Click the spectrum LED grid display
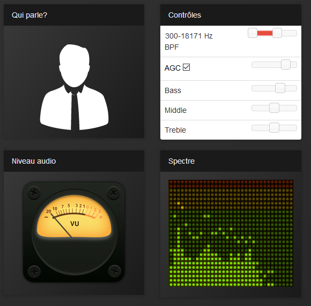Viewport: 311px width, 306px height. point(231,233)
